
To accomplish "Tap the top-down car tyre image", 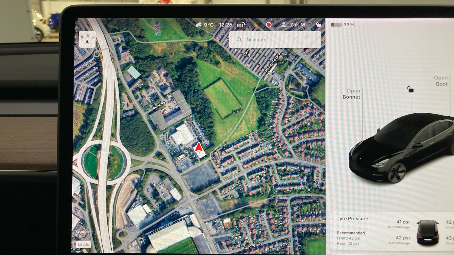I will (x=427, y=232).
